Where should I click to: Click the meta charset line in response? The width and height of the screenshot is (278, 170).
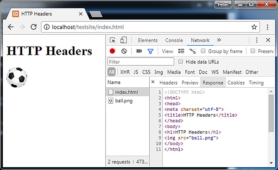[x=194, y=109]
